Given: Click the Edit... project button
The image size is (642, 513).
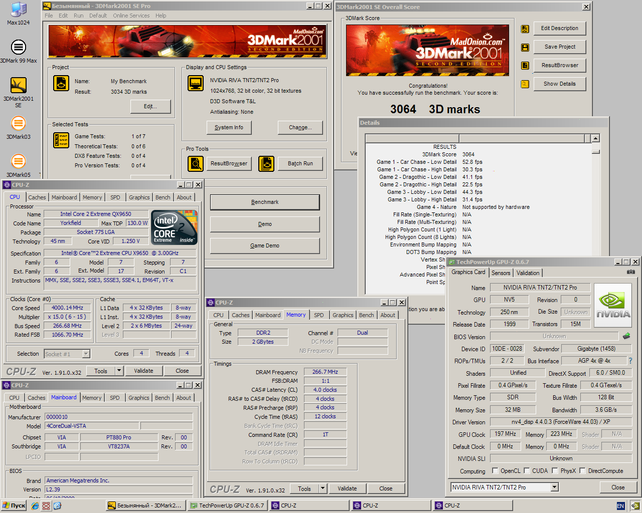Looking at the screenshot, I should tap(150, 106).
